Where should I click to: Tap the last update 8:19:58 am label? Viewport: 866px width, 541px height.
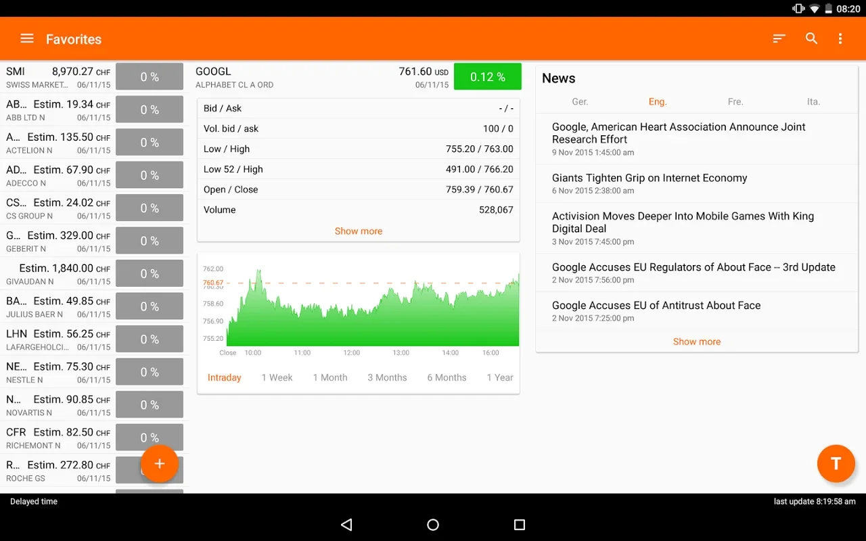[815, 502]
